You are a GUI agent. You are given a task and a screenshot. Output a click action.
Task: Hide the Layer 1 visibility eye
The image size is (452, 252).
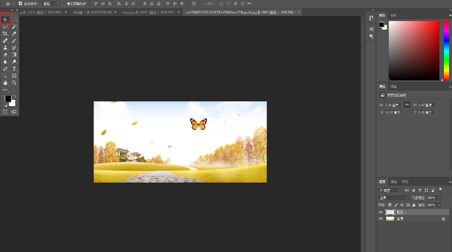(380, 212)
